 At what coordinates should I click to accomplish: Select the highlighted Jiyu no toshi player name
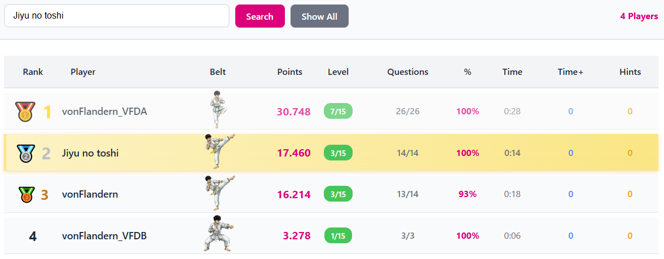tap(90, 153)
